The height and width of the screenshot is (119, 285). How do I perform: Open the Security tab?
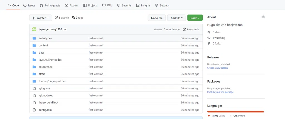point(124,6)
